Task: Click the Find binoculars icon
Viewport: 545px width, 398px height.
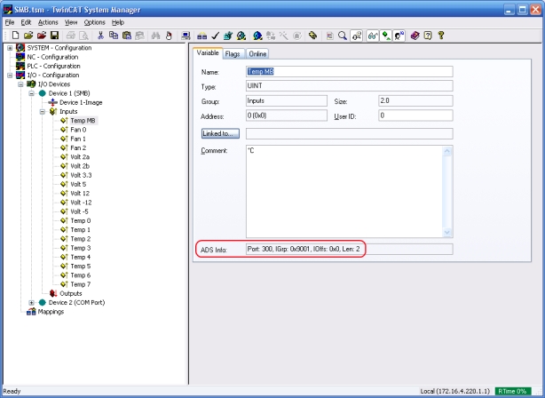Action: click(155, 36)
